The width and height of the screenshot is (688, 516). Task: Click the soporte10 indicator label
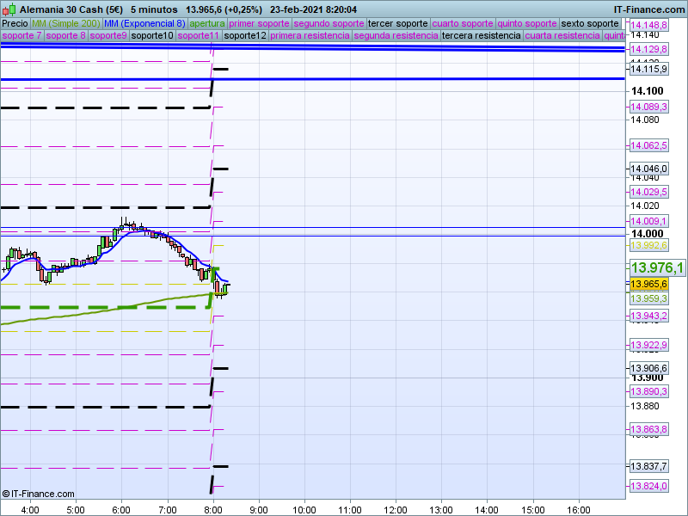[x=153, y=36]
